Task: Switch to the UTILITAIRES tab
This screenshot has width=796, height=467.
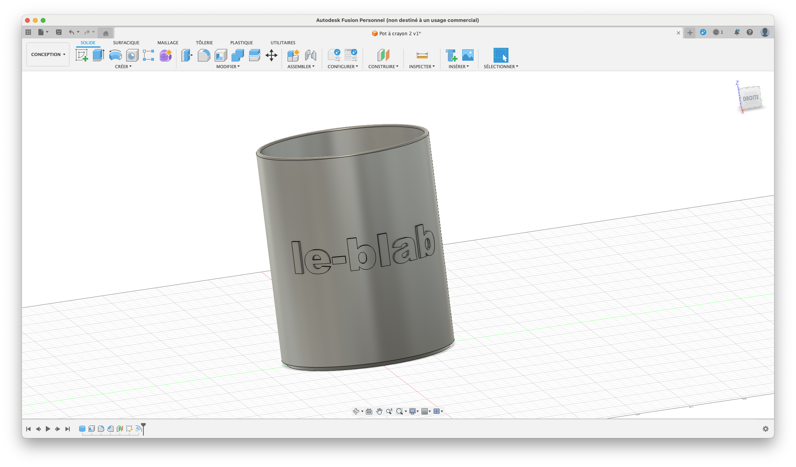Action: click(283, 43)
